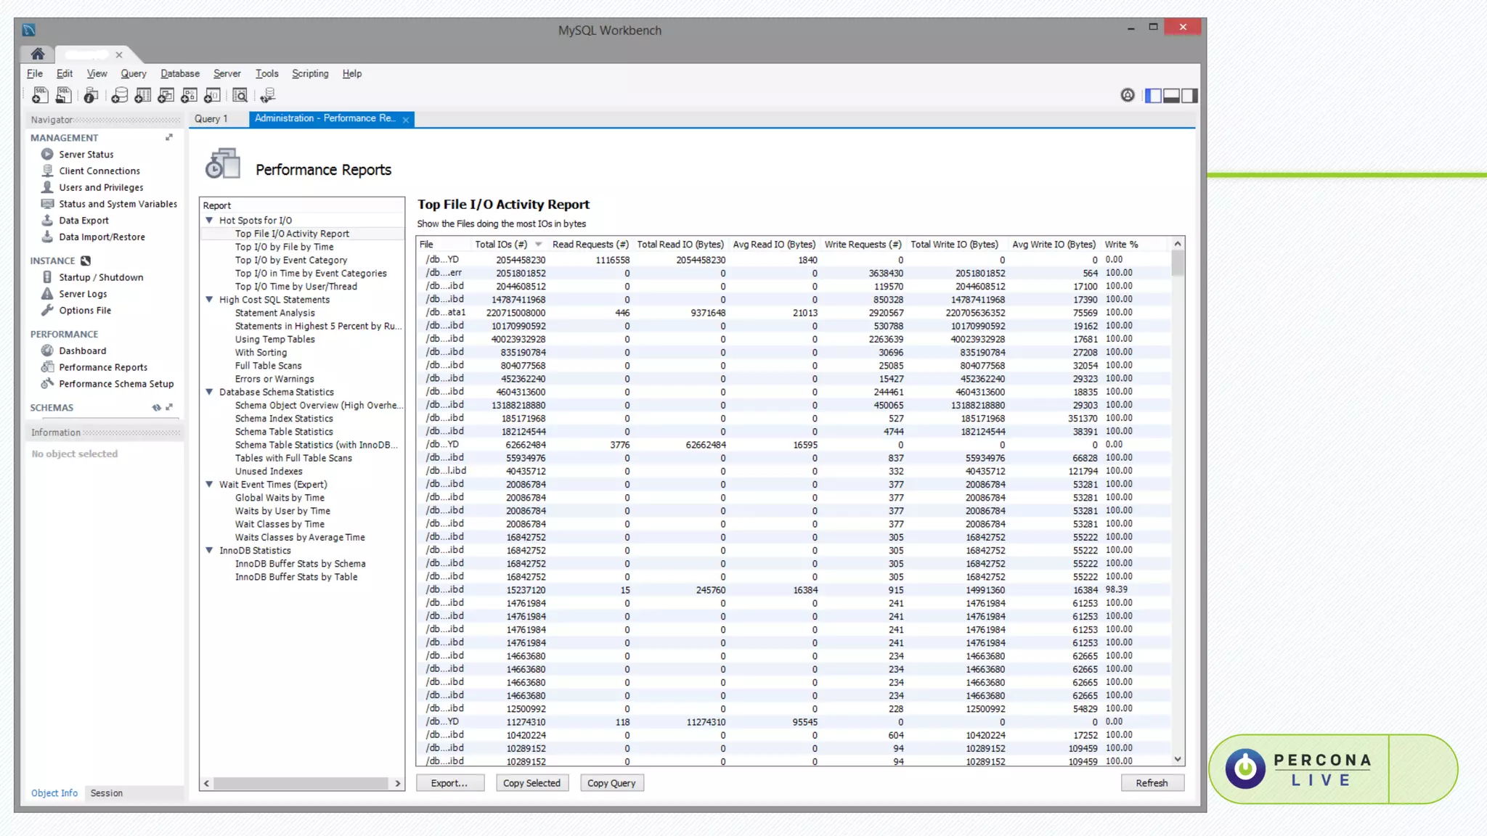
Task: Collapse the High Cost SQL Statements group
Action: point(209,299)
